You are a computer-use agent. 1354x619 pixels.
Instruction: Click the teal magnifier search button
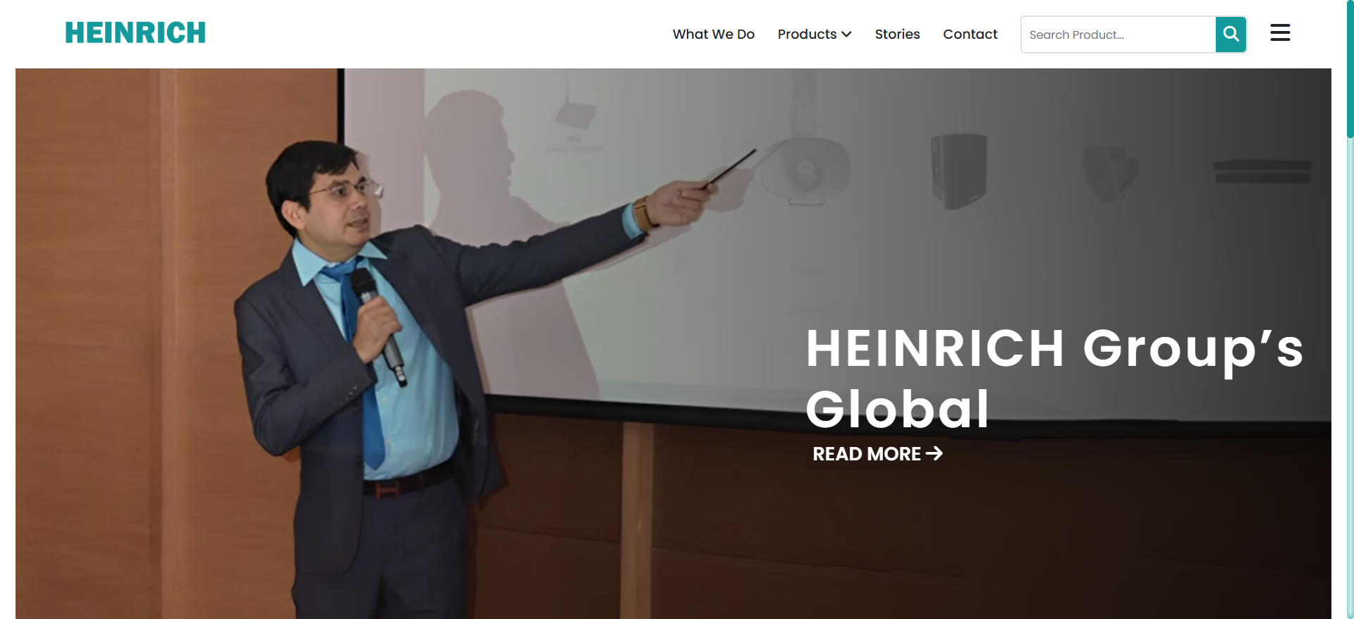pyautogui.click(x=1231, y=35)
